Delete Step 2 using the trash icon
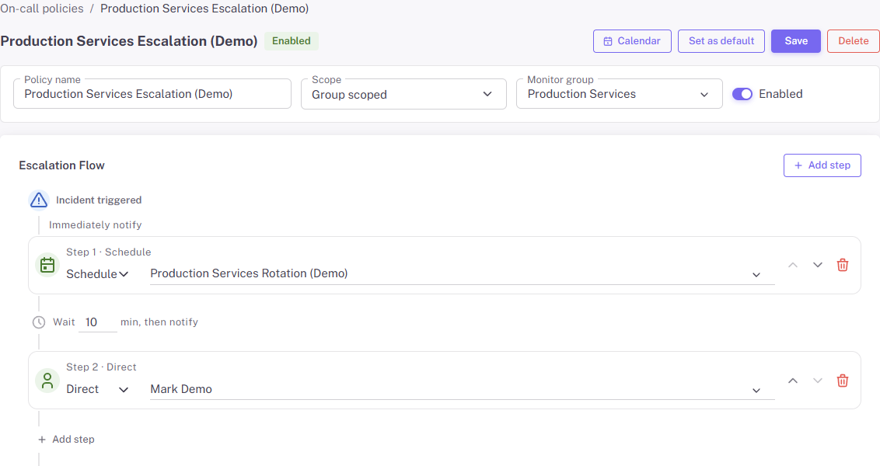880x466 pixels. [x=842, y=380]
